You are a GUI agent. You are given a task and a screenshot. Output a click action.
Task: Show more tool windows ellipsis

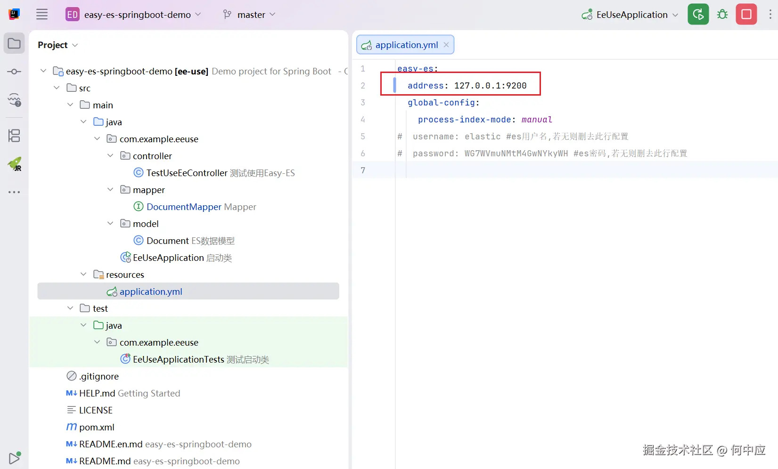pyautogui.click(x=14, y=192)
